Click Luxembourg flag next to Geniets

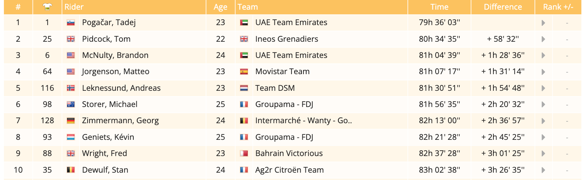[71, 138]
